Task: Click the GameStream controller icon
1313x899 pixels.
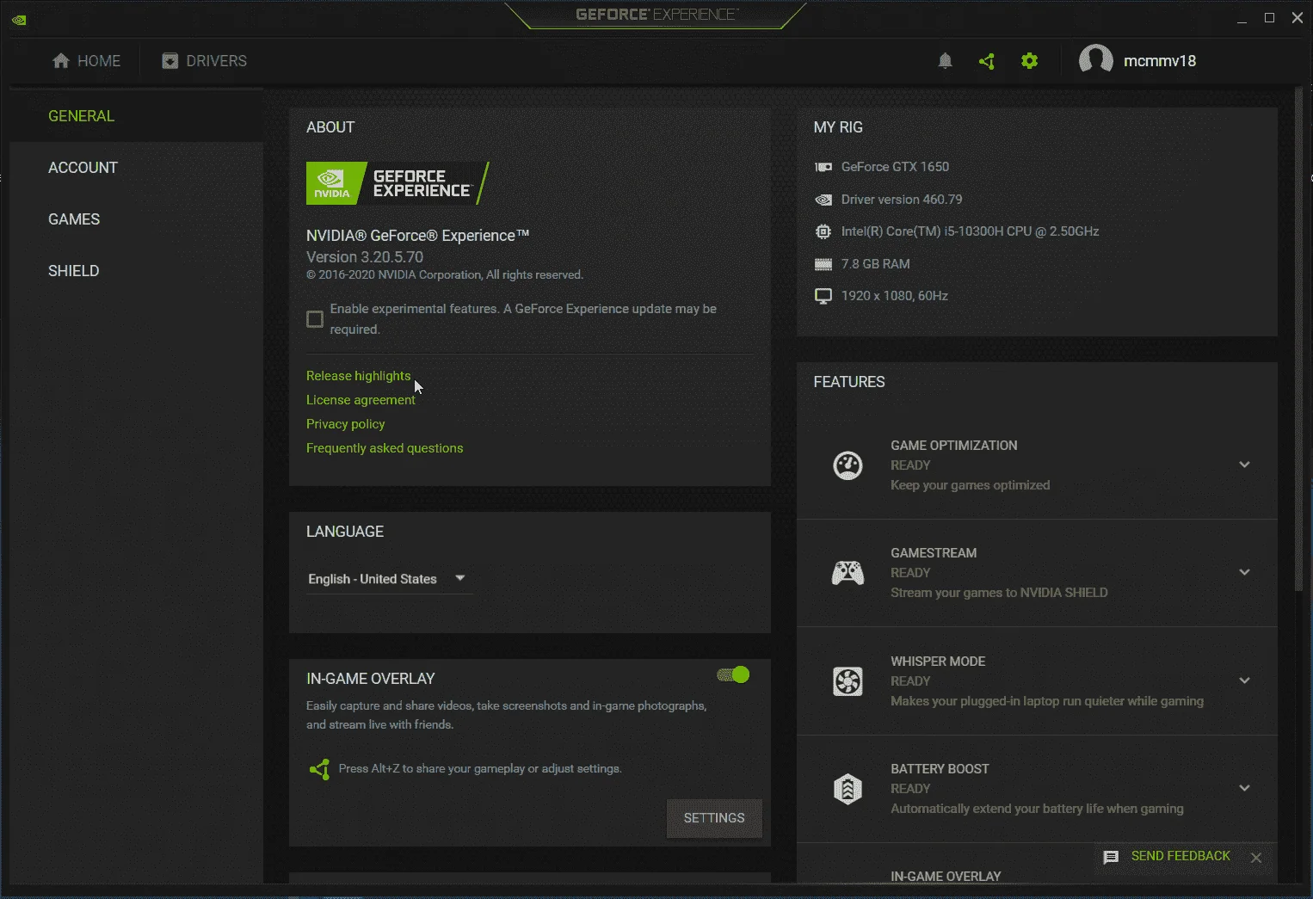Action: pos(848,573)
